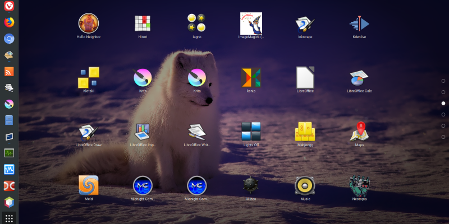Click Show Applications grid button in dock

(x=9, y=218)
